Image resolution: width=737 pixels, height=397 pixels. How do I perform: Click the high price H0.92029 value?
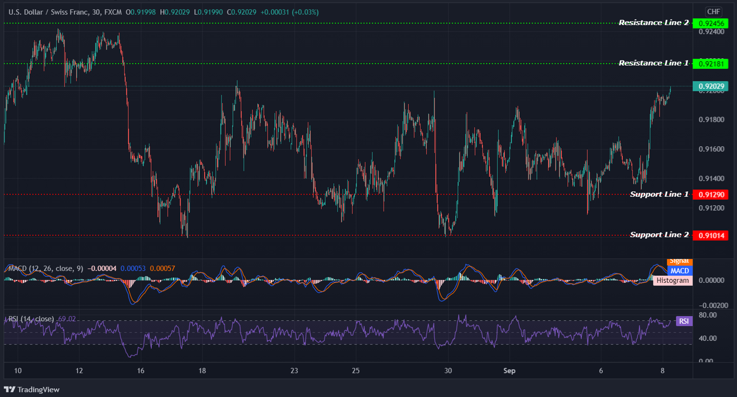(175, 12)
